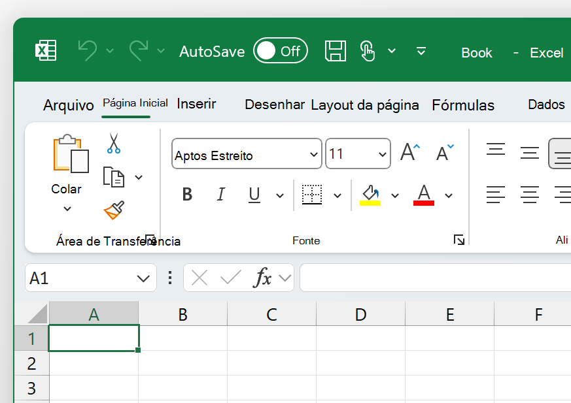Decrease the font size

click(x=445, y=152)
